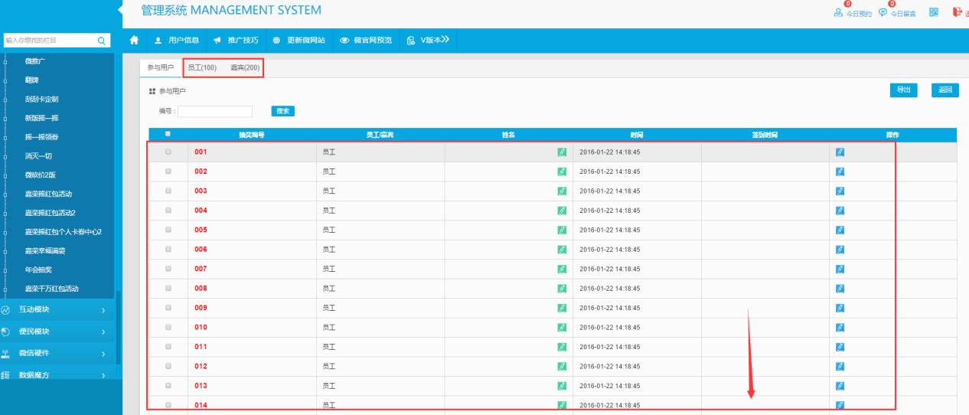The image size is (969, 415).
Task: Click the 编号 number input field
Action: [x=215, y=112]
